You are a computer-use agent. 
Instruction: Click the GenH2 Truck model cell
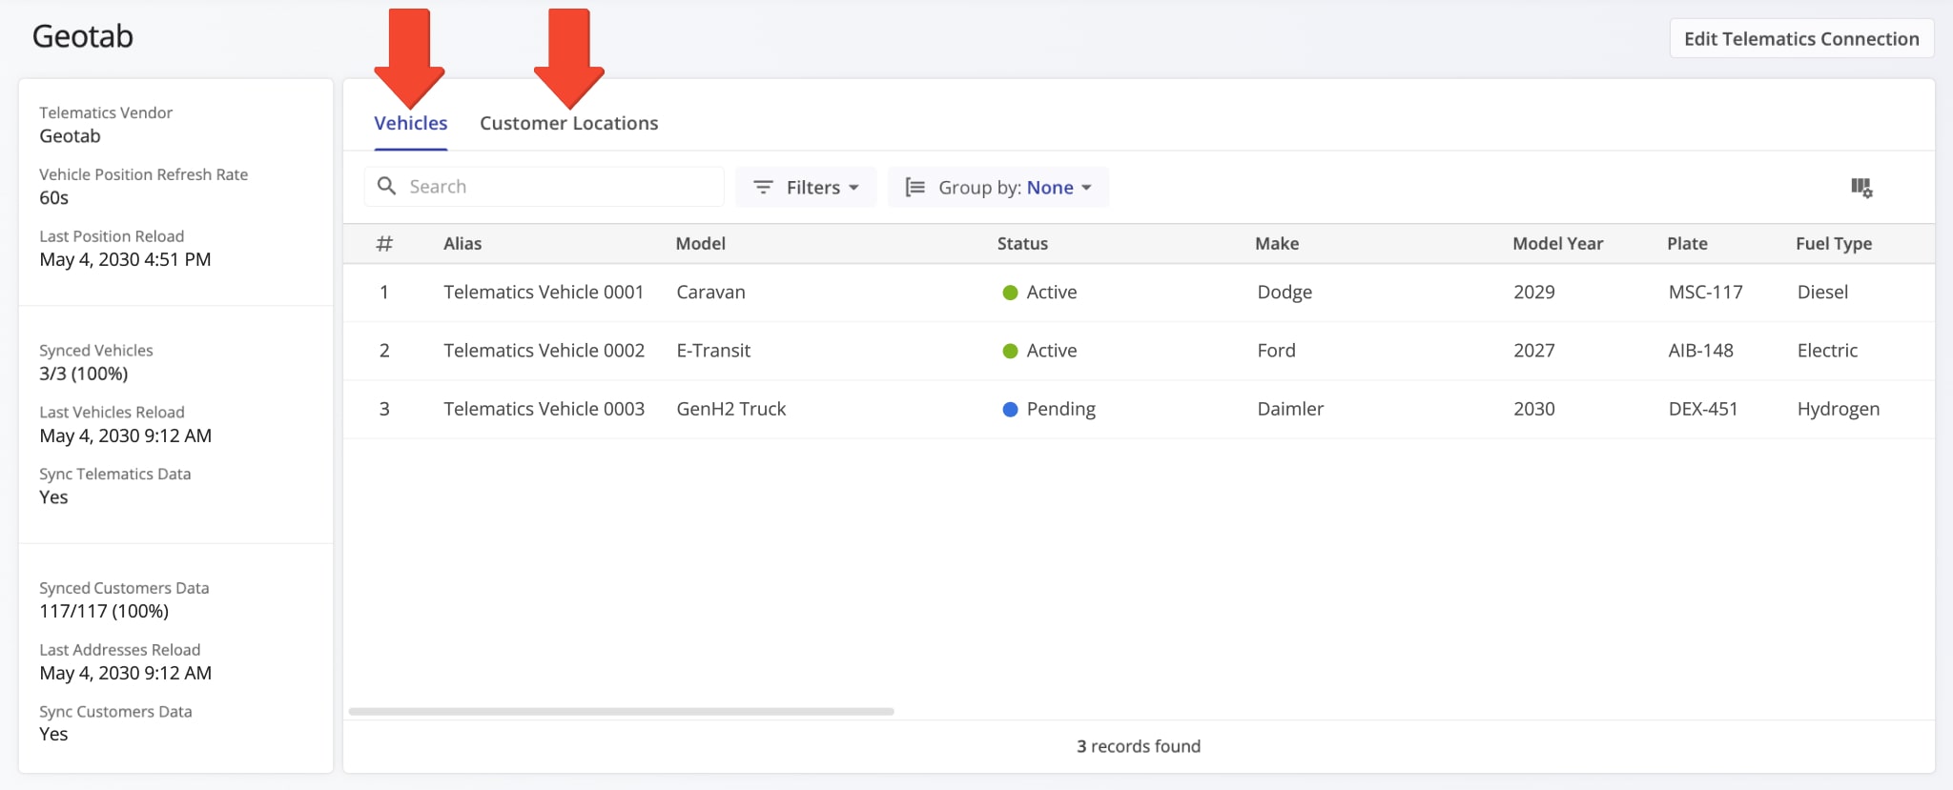(731, 409)
